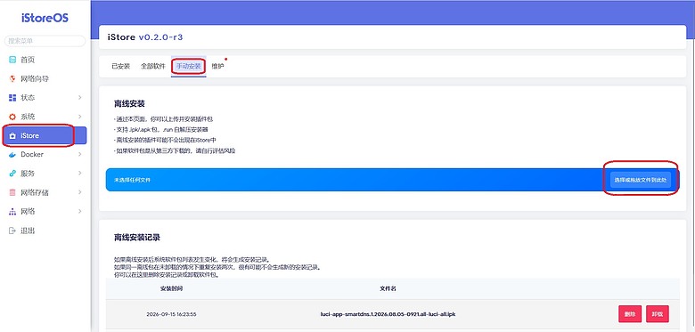This screenshot has width=695, height=332.
Task: Click the 服务 services icon
Action: 12,174
